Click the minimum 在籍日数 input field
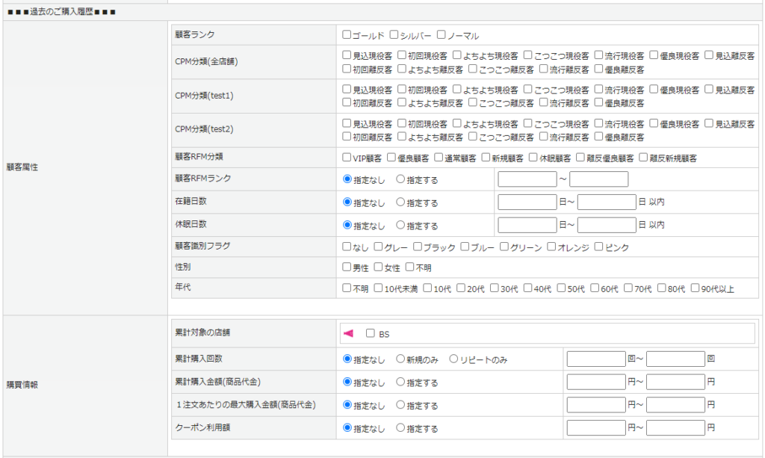This screenshot has height=458, width=765. 527,202
